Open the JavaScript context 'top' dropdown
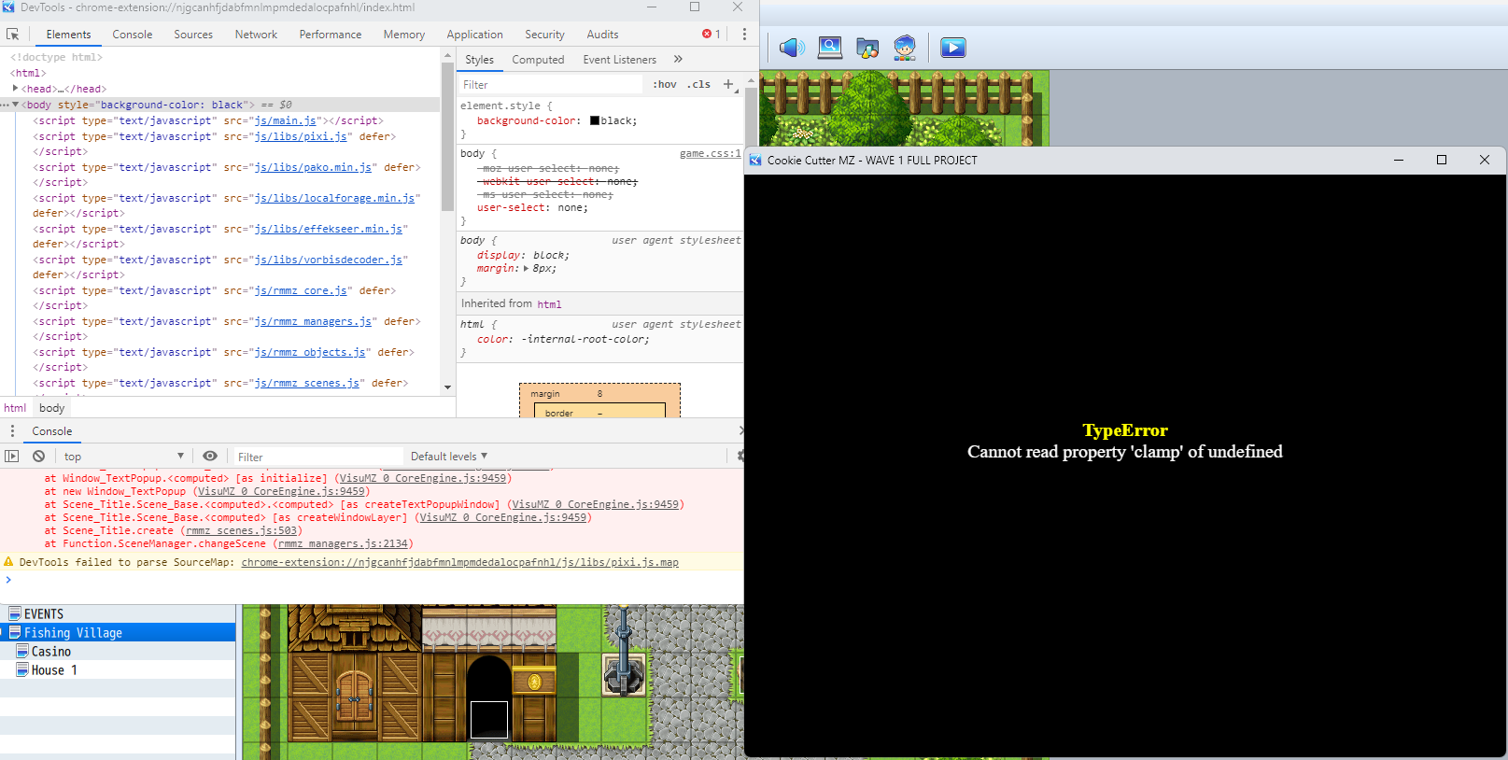 [x=123, y=457]
